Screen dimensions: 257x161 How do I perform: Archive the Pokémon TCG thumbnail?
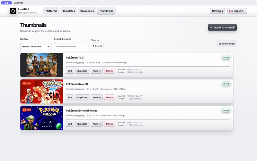click(97, 71)
